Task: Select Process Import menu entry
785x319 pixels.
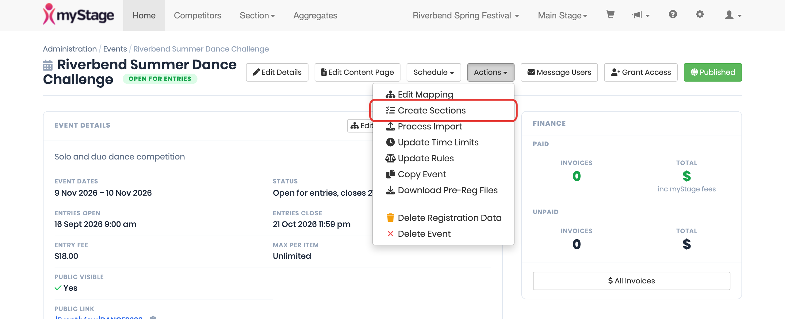Action: (443, 126)
